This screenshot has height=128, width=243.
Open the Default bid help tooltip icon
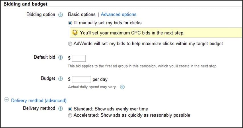(60, 57)
